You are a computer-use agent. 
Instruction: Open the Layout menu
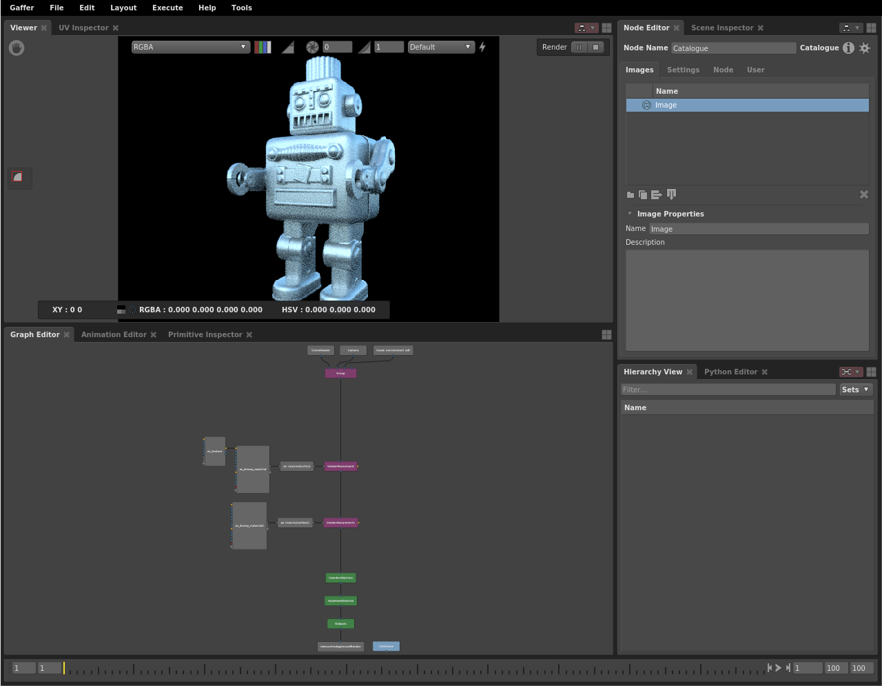(123, 8)
